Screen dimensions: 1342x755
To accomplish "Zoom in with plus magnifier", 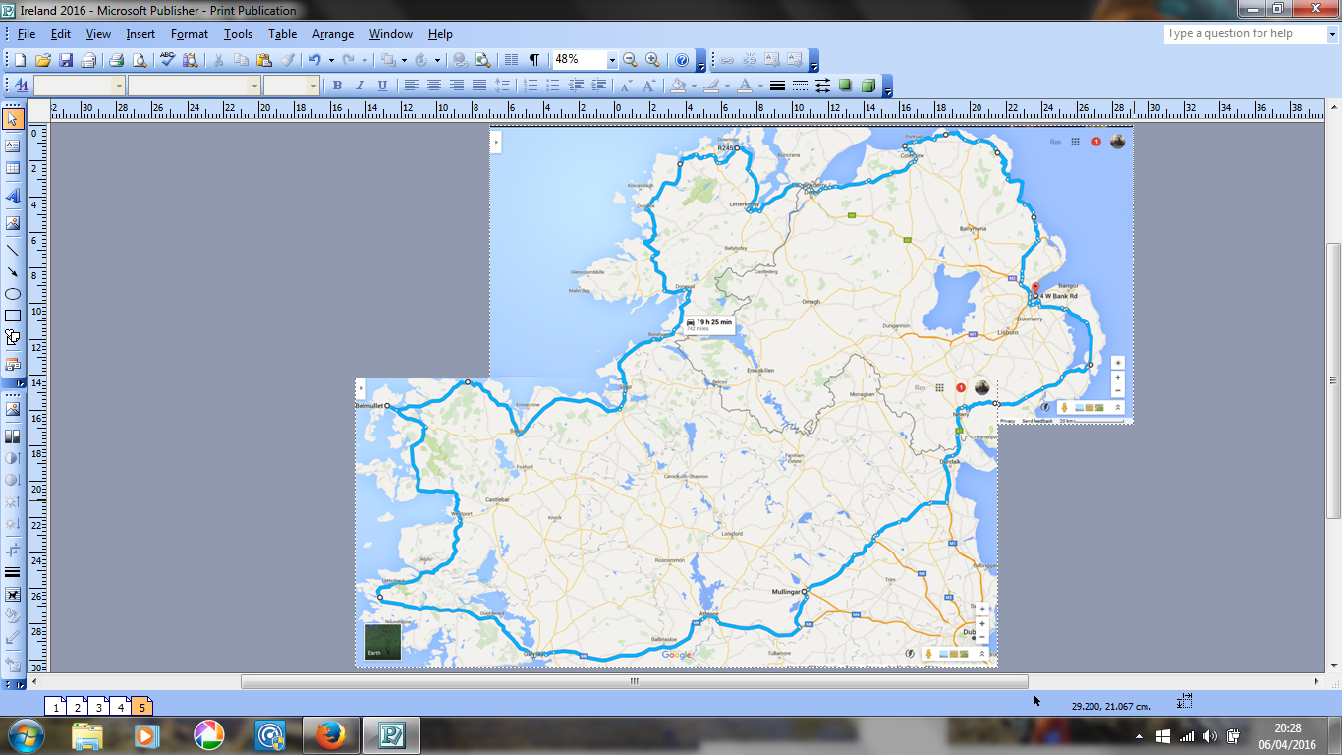I will click(x=652, y=60).
